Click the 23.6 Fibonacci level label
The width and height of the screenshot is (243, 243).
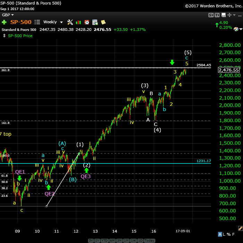5,196
